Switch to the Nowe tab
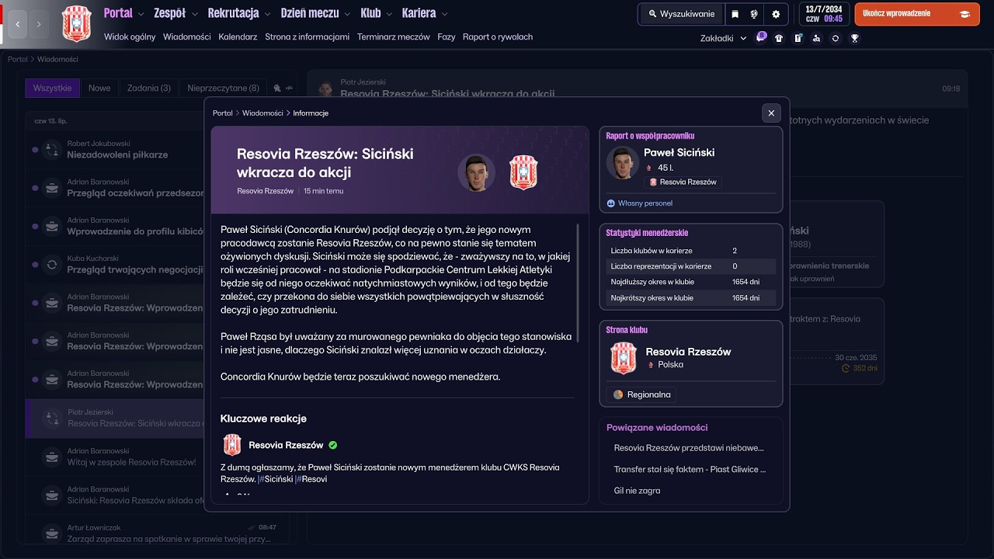 click(x=99, y=89)
